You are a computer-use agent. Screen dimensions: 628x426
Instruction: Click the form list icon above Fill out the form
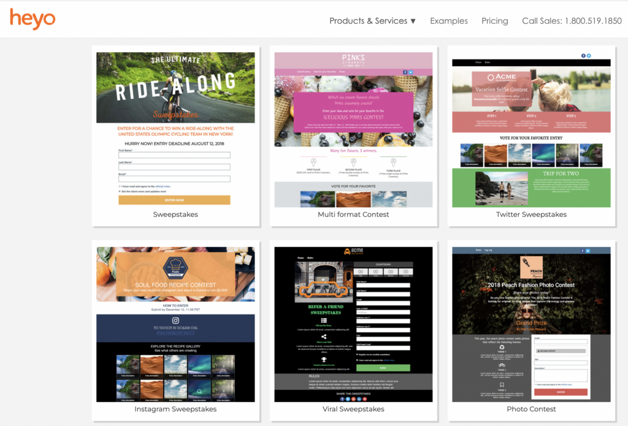tap(324, 321)
